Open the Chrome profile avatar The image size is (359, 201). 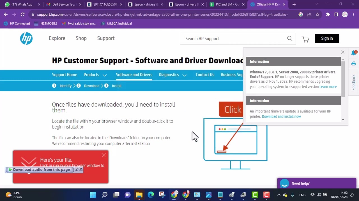click(345, 15)
